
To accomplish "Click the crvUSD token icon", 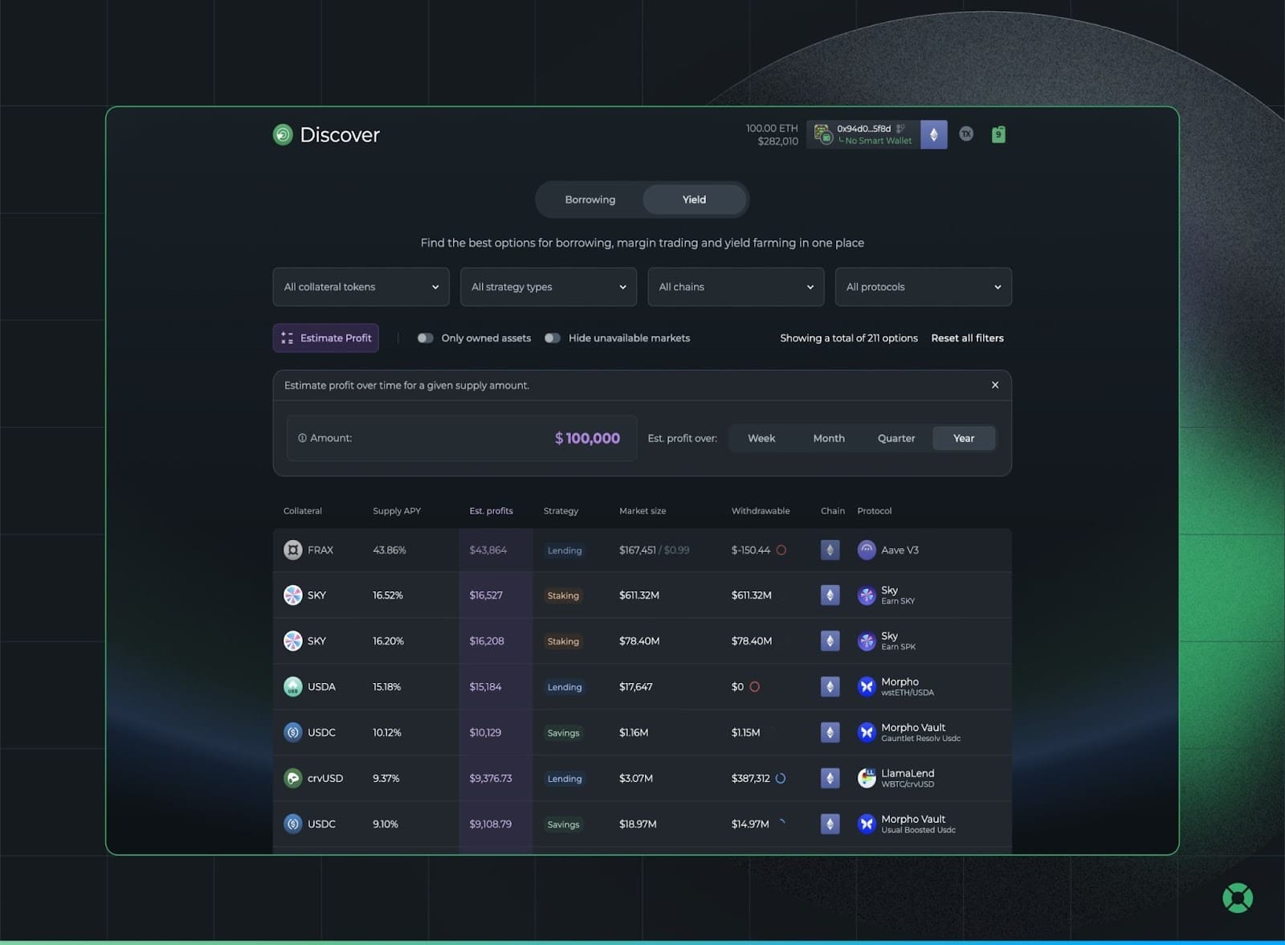I will point(293,778).
